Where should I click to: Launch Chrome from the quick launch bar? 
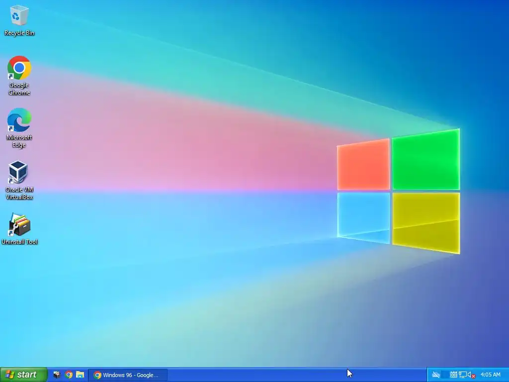[69, 375]
